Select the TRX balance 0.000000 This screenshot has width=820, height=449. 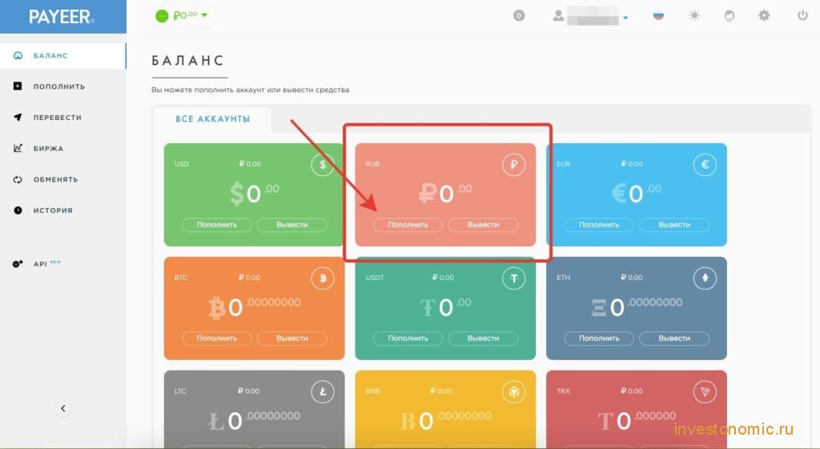(637, 419)
